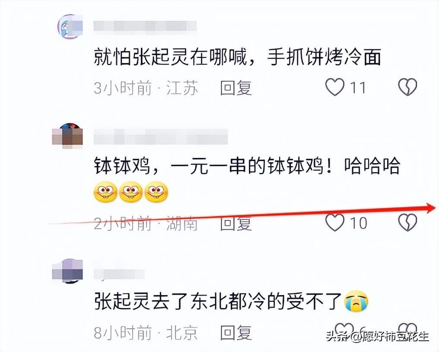This screenshot has width=439, height=352.
Task: Reply to the 北京 comment via 回复
Action: [236, 332]
